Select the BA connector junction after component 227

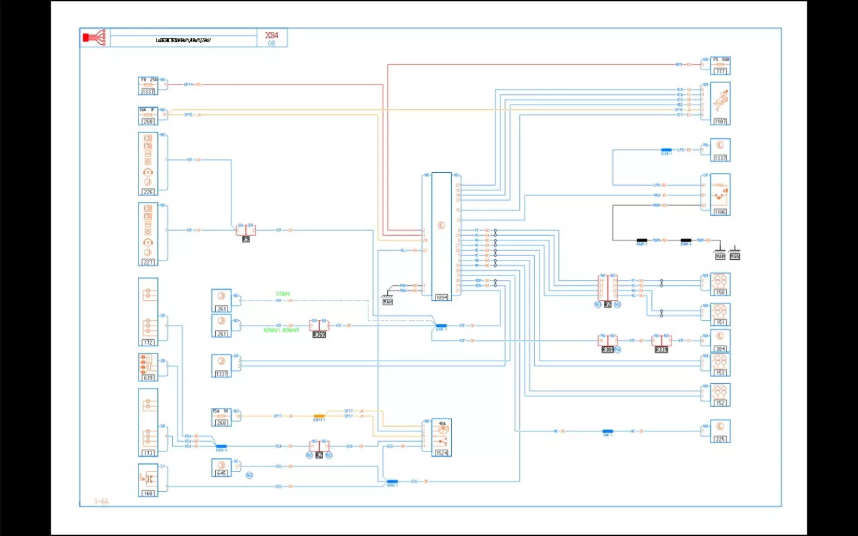pyautogui.click(x=246, y=231)
